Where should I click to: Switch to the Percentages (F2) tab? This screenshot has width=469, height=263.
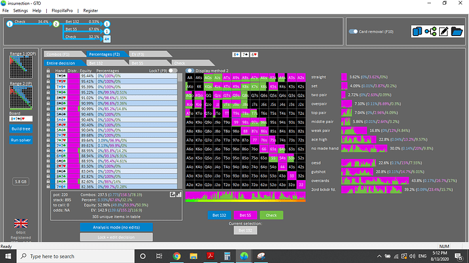click(x=105, y=54)
